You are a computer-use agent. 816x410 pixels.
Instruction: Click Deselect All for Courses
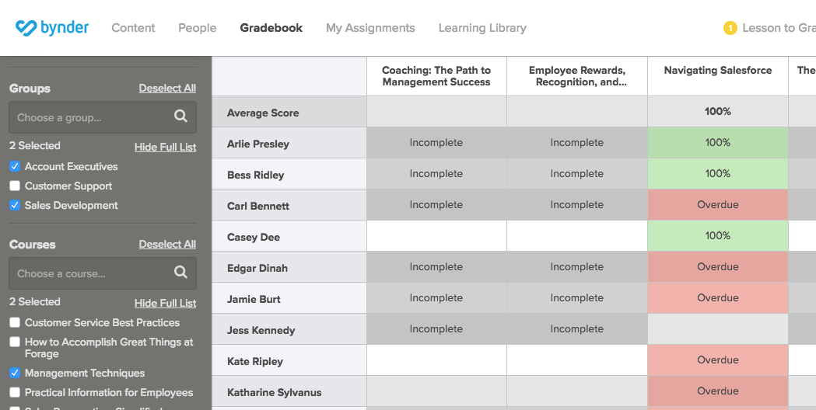coord(167,245)
